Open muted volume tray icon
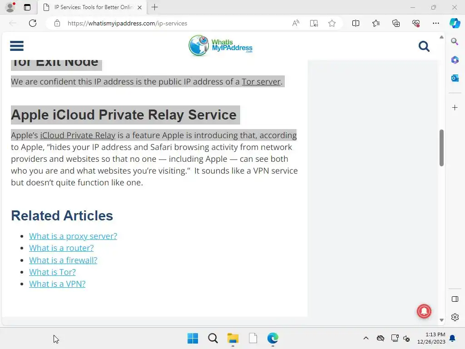This screenshot has height=349, width=465. tap(406, 338)
